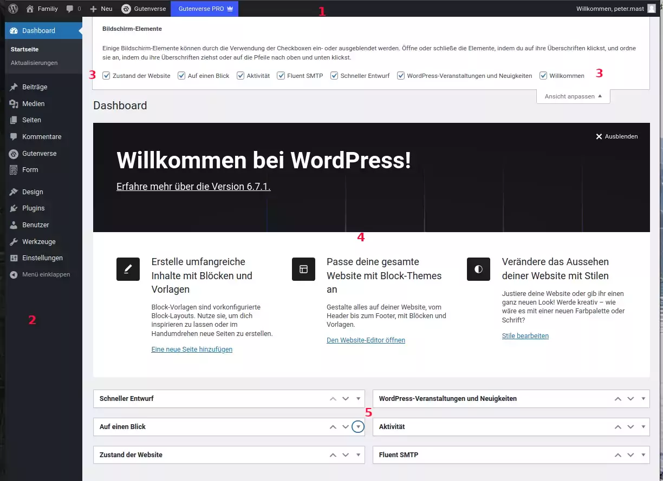Click the Beiträge pin icon
663x481 pixels.
tap(14, 87)
